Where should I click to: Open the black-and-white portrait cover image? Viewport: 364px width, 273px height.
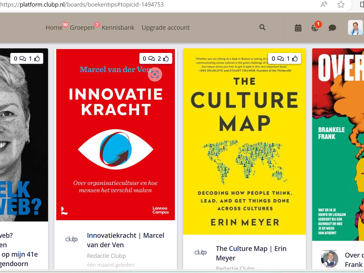(x=24, y=135)
